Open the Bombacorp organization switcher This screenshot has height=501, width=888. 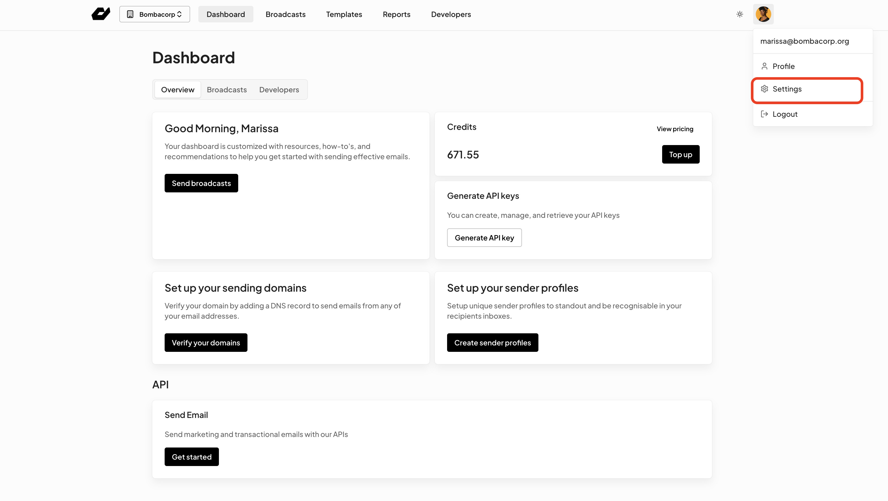pos(154,14)
